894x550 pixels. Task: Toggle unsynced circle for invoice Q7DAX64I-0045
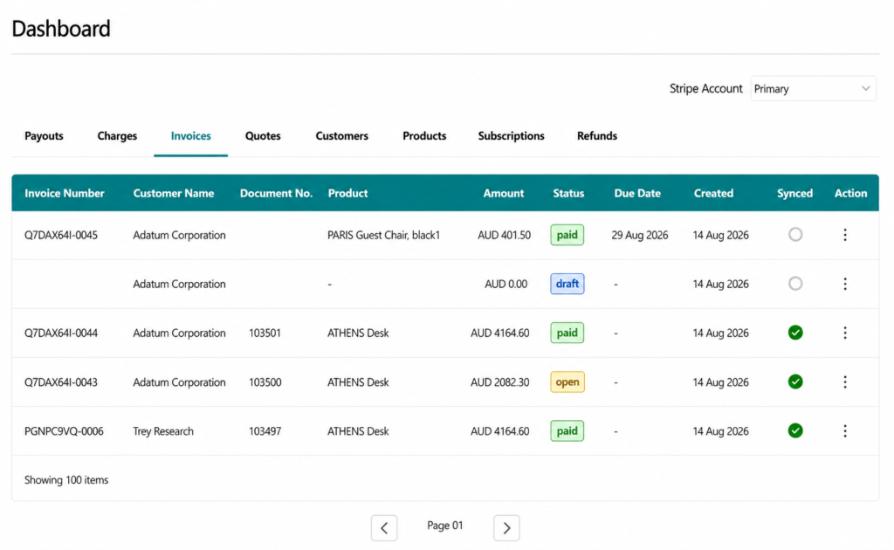(x=795, y=234)
